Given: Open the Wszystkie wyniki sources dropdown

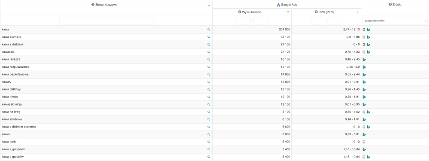Looking at the screenshot, I should click(395, 21).
